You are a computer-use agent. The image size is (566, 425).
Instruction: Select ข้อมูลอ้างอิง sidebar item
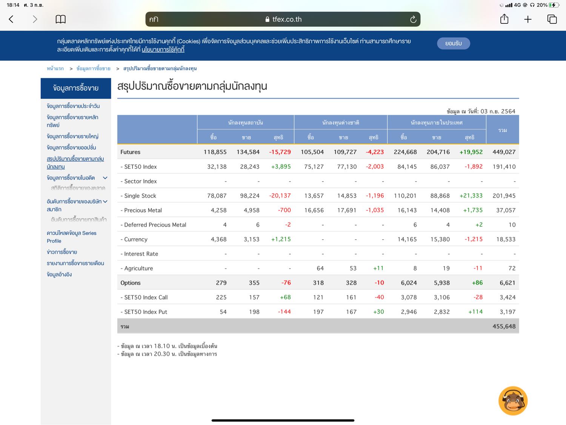coord(59,275)
